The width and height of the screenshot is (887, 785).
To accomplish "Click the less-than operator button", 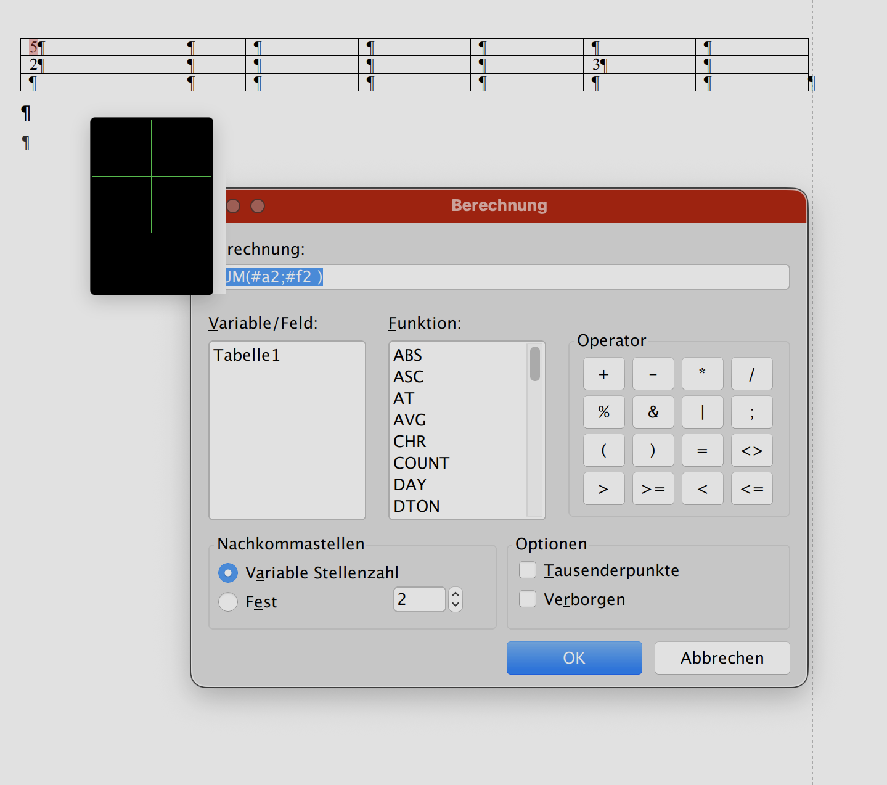I will (x=702, y=488).
